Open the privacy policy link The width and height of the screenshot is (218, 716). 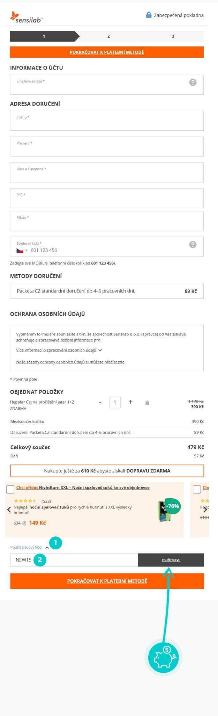pyautogui.click(x=70, y=362)
